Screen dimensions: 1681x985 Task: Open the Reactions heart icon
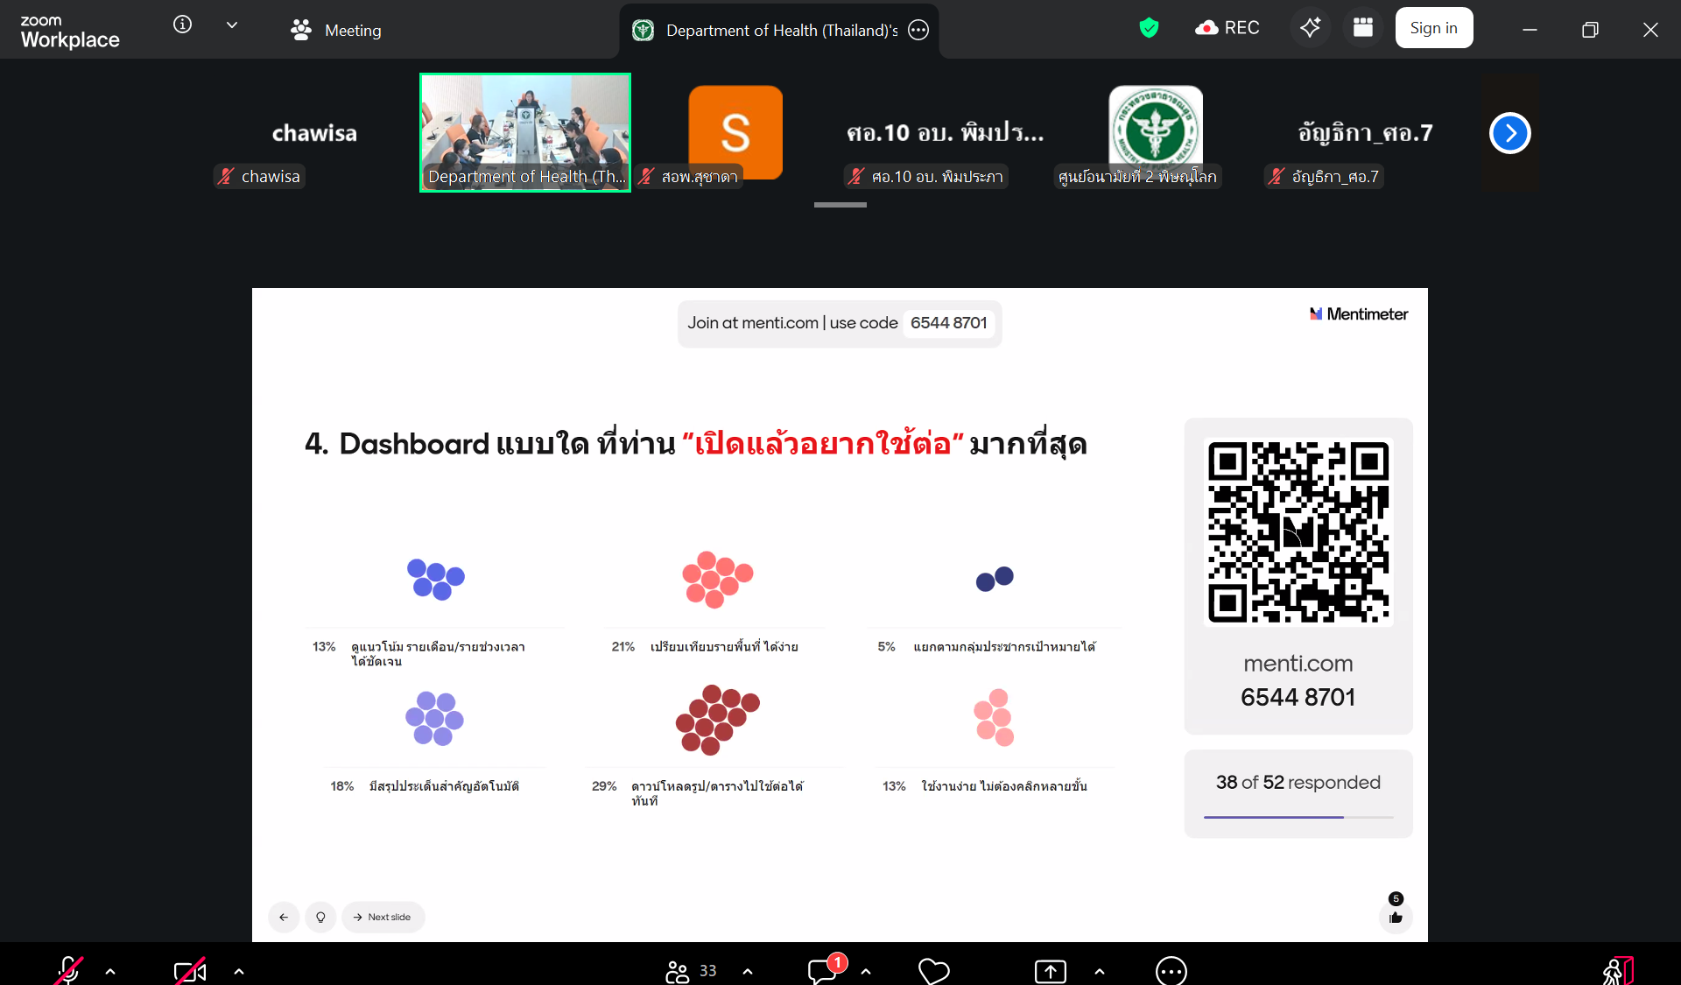[933, 970]
